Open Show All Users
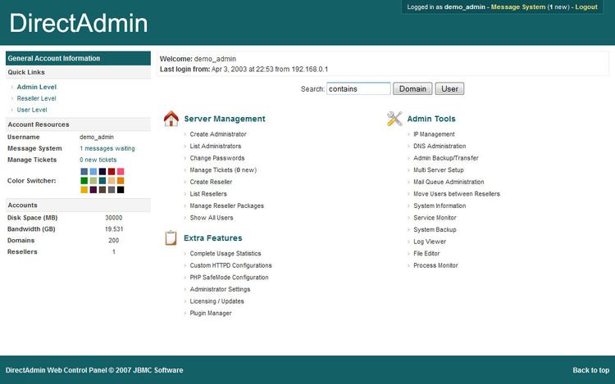The width and height of the screenshot is (615, 384). [212, 218]
